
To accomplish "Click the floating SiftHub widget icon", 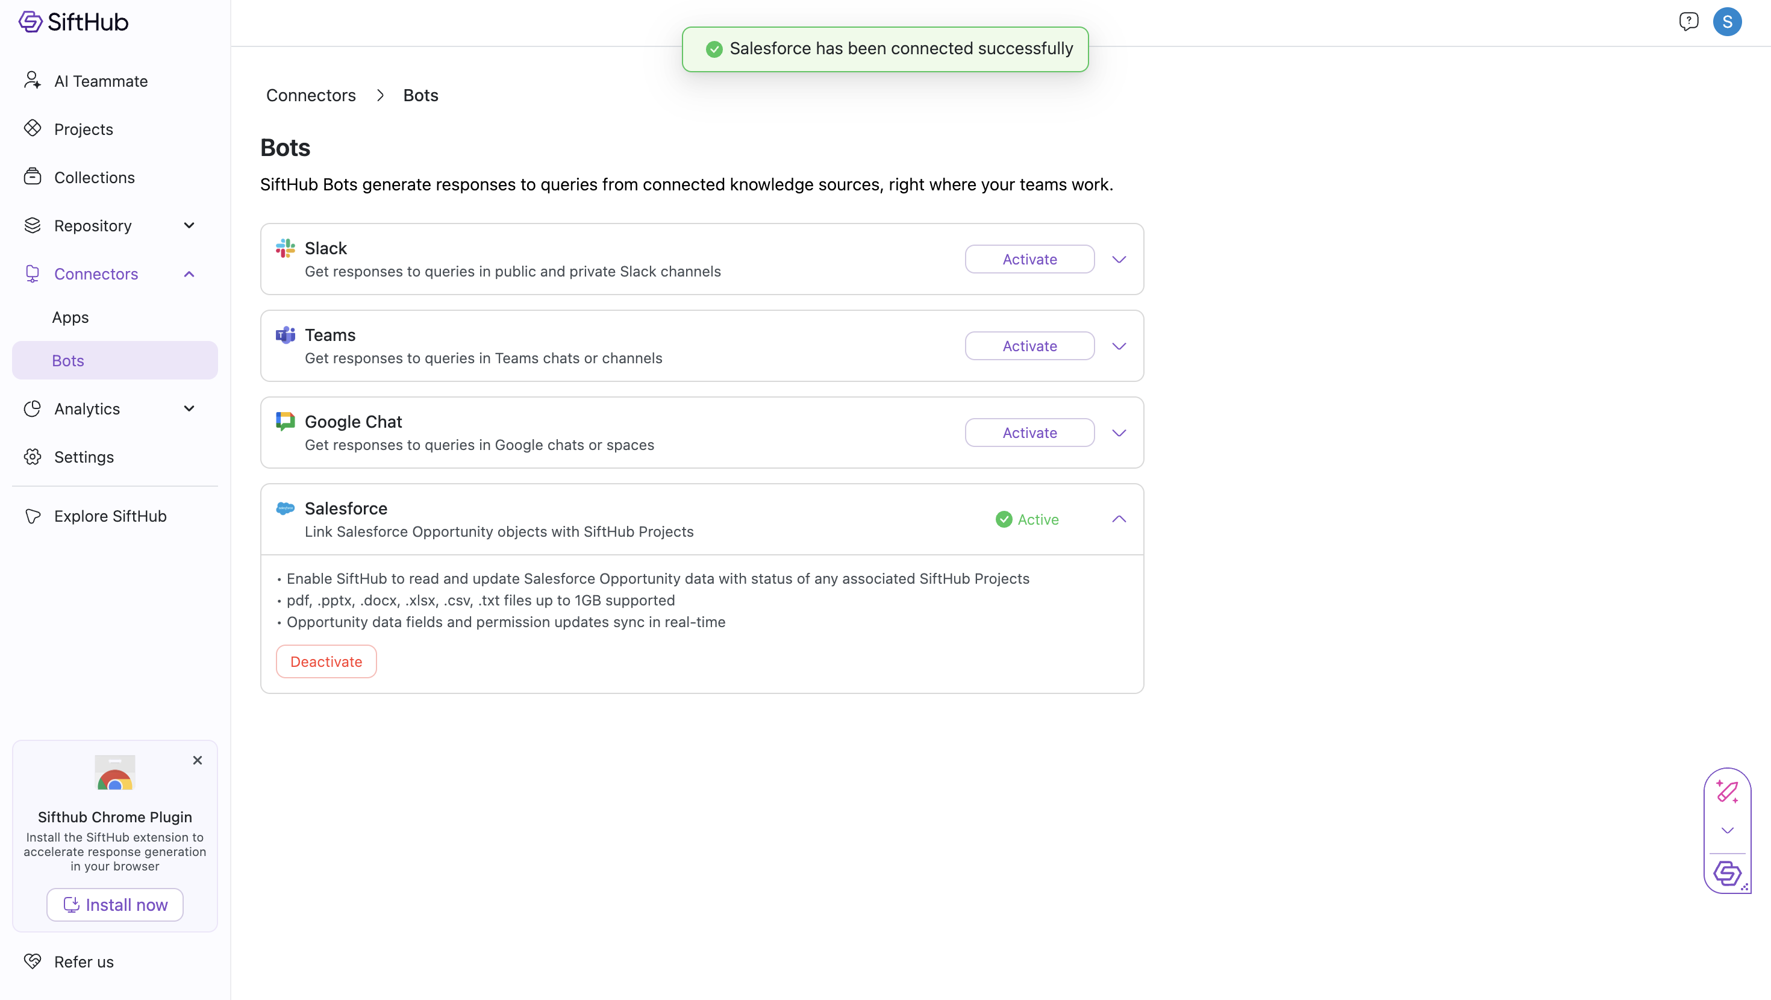I will (x=1726, y=873).
